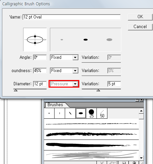This screenshot has width=153, height=164.
Task: Choose the gray scribble art brush
Action: [x=91, y=155]
